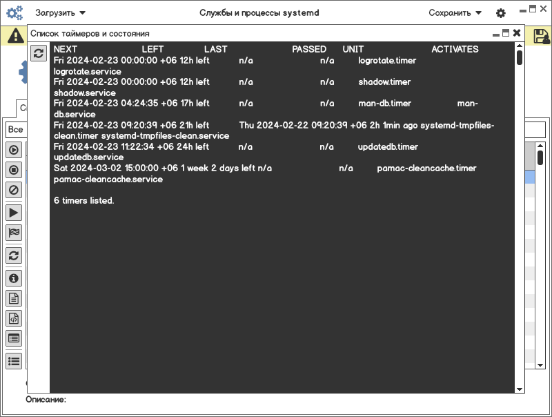
Task: Click the Все filter field
Action: tap(16, 129)
